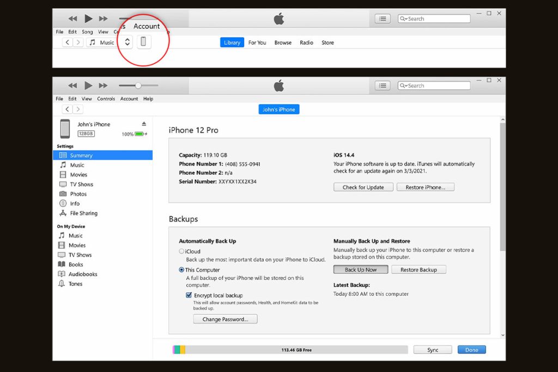Open Controls menu in lower window
The width and height of the screenshot is (558, 372).
[x=106, y=99]
